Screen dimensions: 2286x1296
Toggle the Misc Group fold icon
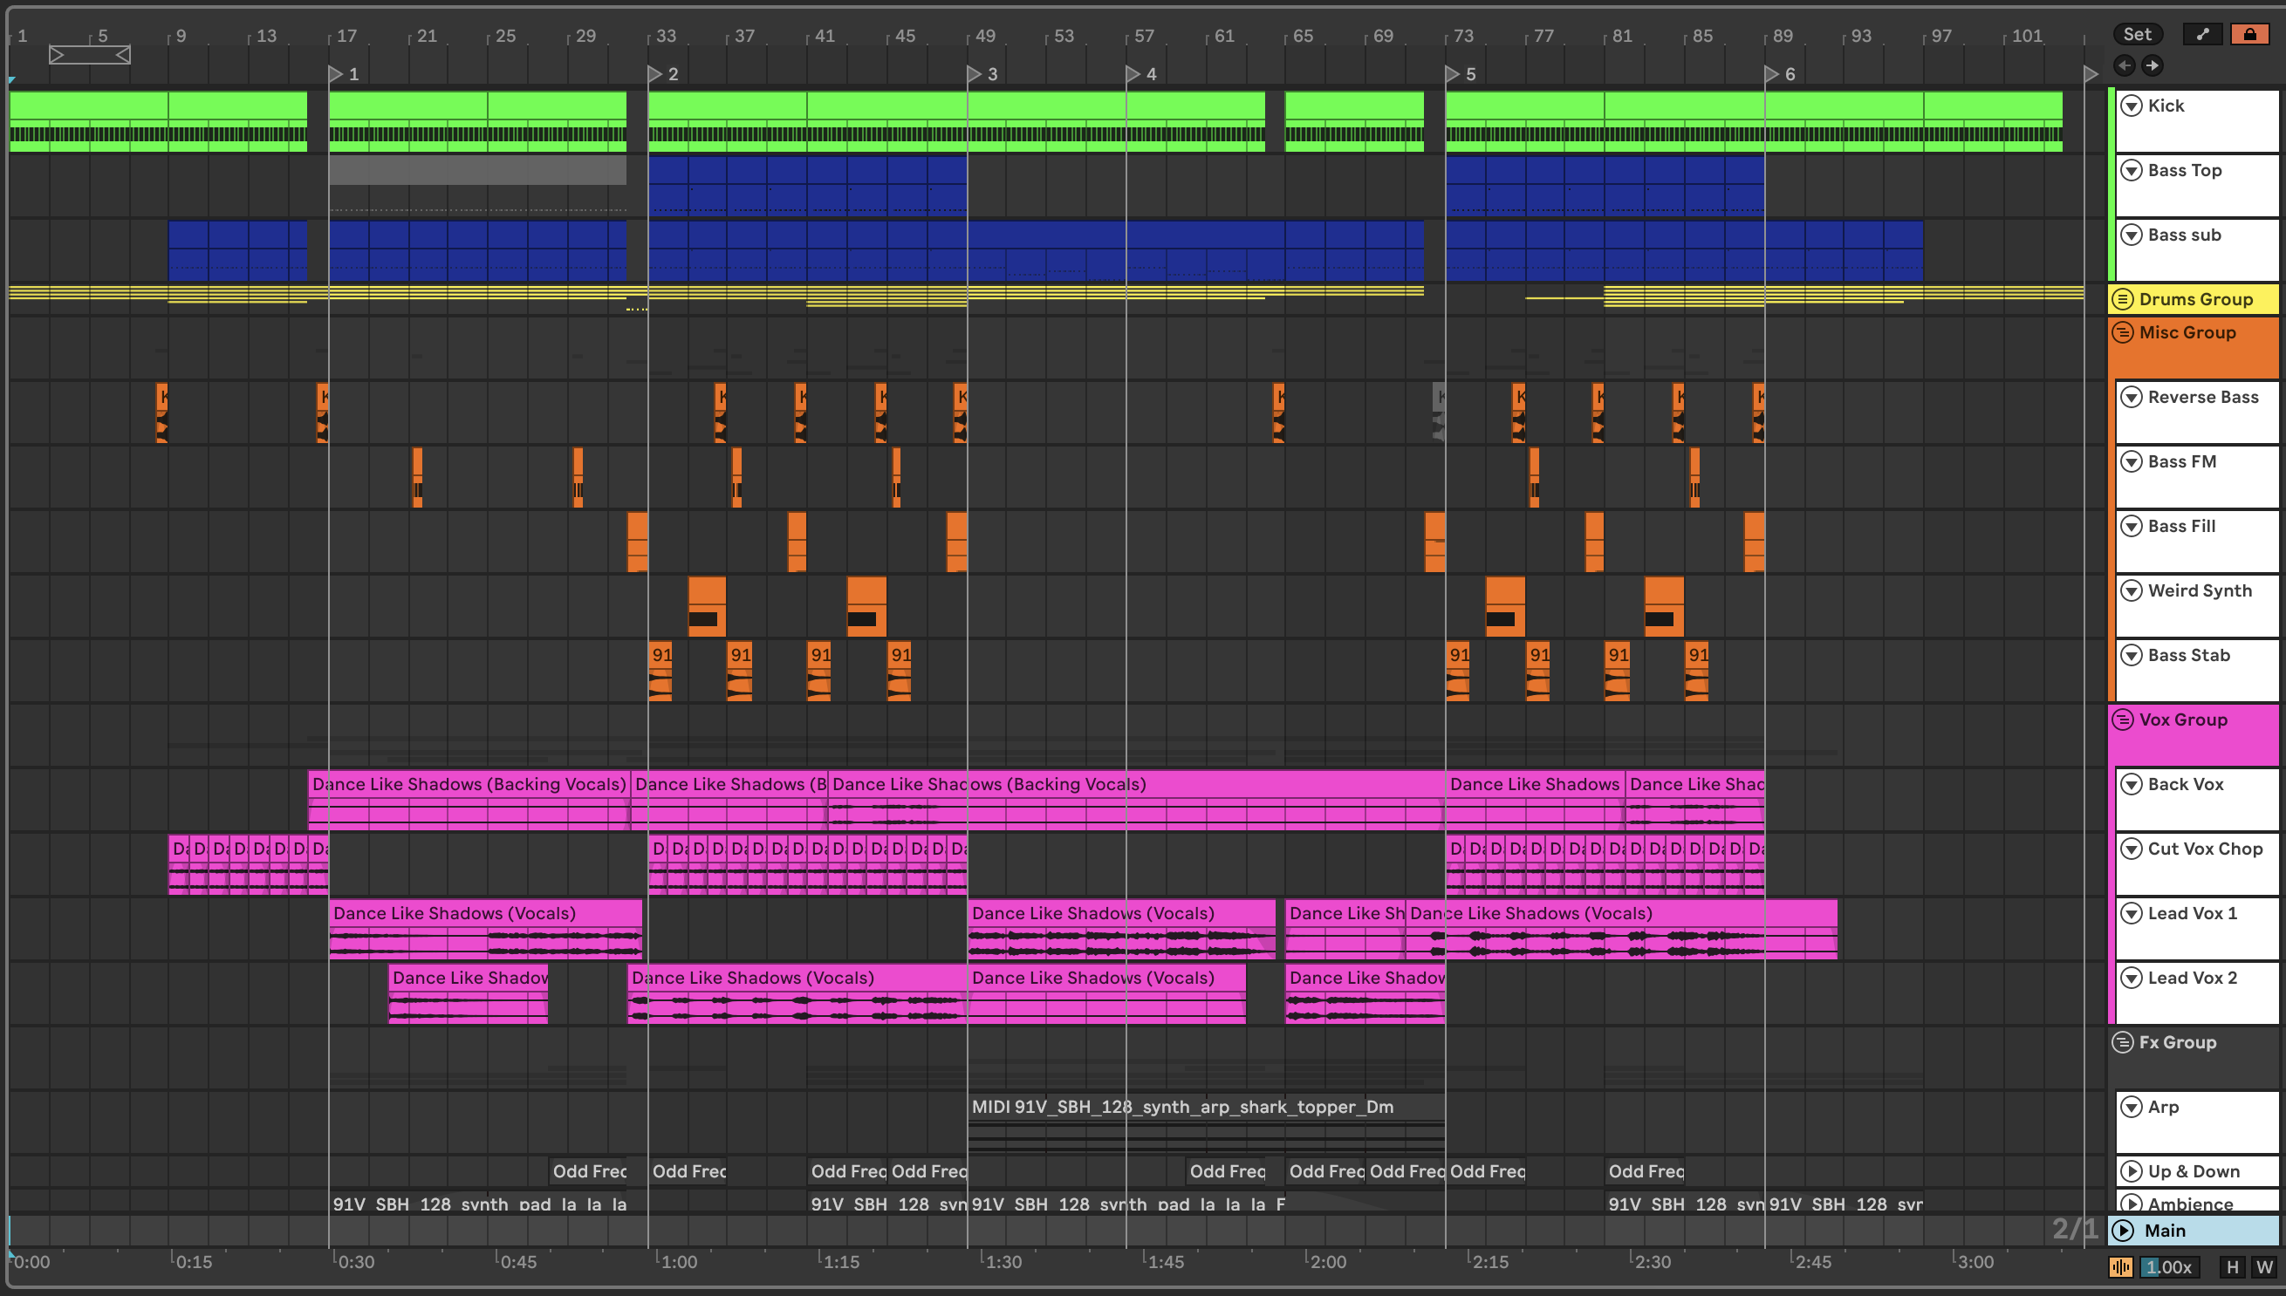click(2123, 333)
